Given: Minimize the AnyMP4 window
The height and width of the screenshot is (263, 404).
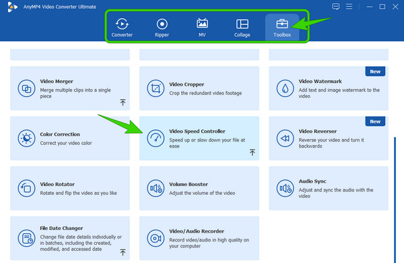Looking at the screenshot, I should [x=370, y=7].
